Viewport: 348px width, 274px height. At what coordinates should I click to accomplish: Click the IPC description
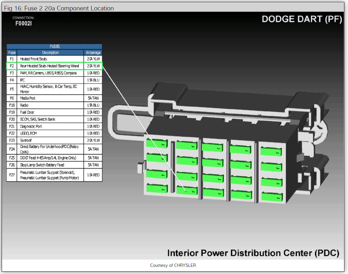tap(22, 80)
